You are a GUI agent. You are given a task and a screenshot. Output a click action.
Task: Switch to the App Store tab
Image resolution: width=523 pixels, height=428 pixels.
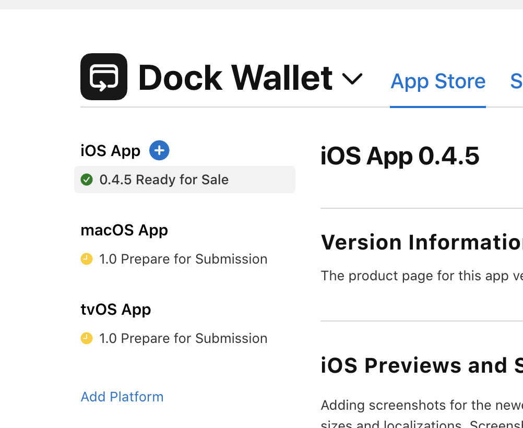coord(438,81)
